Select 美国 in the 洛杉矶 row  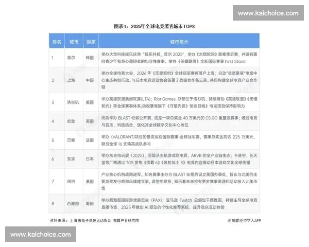[x=90, y=102]
